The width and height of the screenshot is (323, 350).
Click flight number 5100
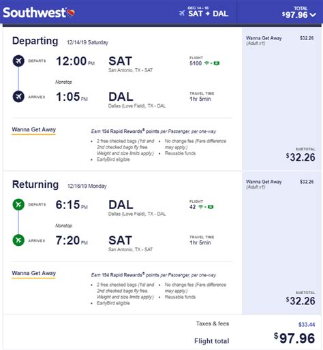(x=196, y=63)
